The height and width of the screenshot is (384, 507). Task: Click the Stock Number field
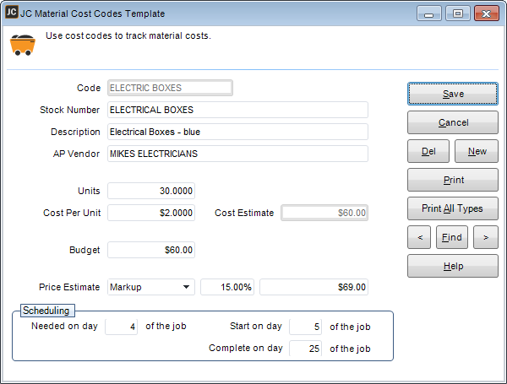[237, 110]
